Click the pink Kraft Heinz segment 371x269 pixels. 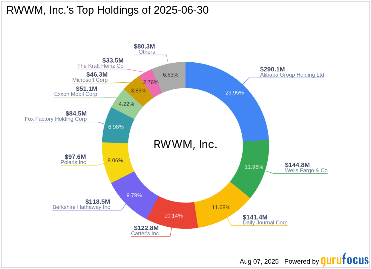(151, 82)
